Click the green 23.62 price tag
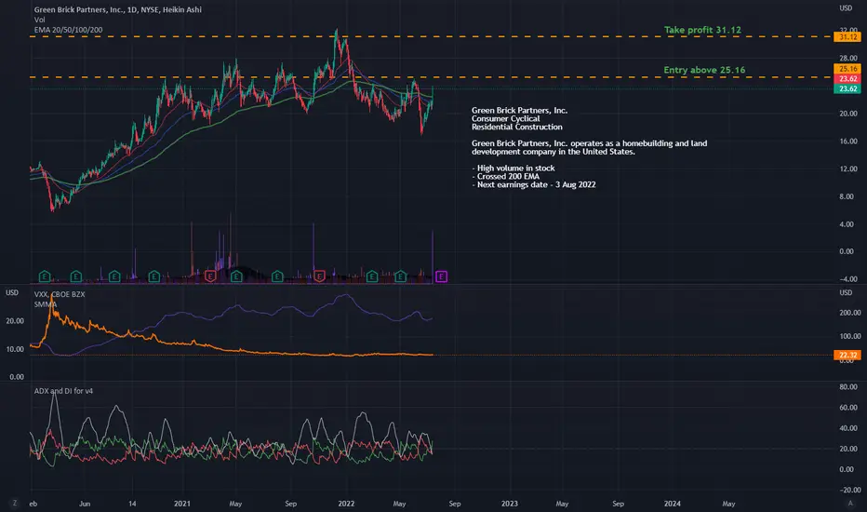The image size is (867, 512). click(847, 88)
